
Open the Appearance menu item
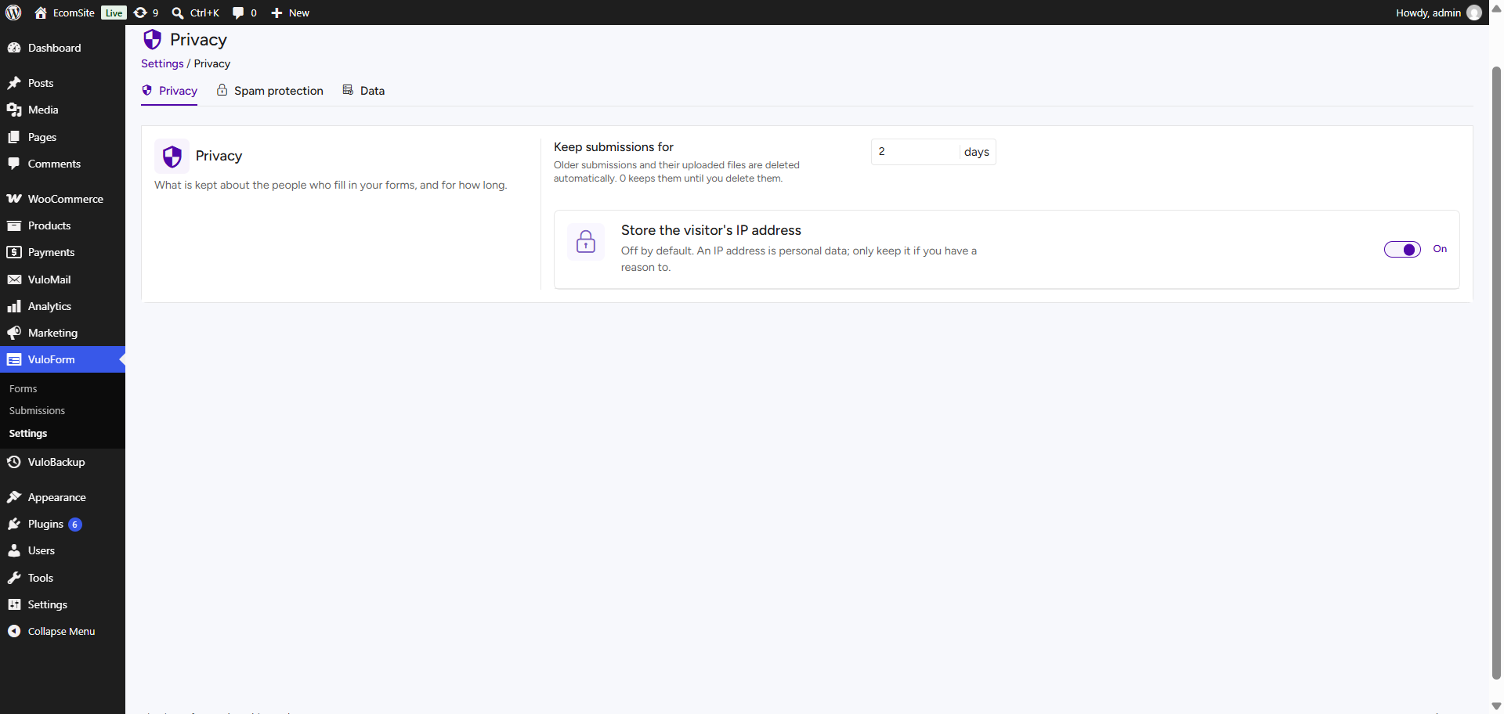pyautogui.click(x=63, y=497)
